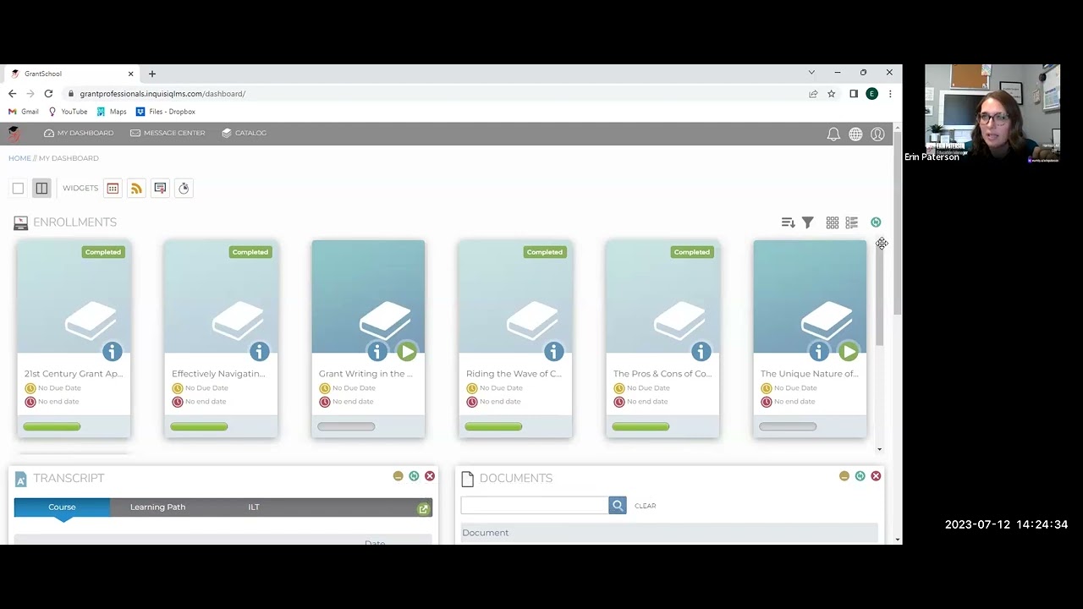Add the RSS feed widget

coord(136,188)
